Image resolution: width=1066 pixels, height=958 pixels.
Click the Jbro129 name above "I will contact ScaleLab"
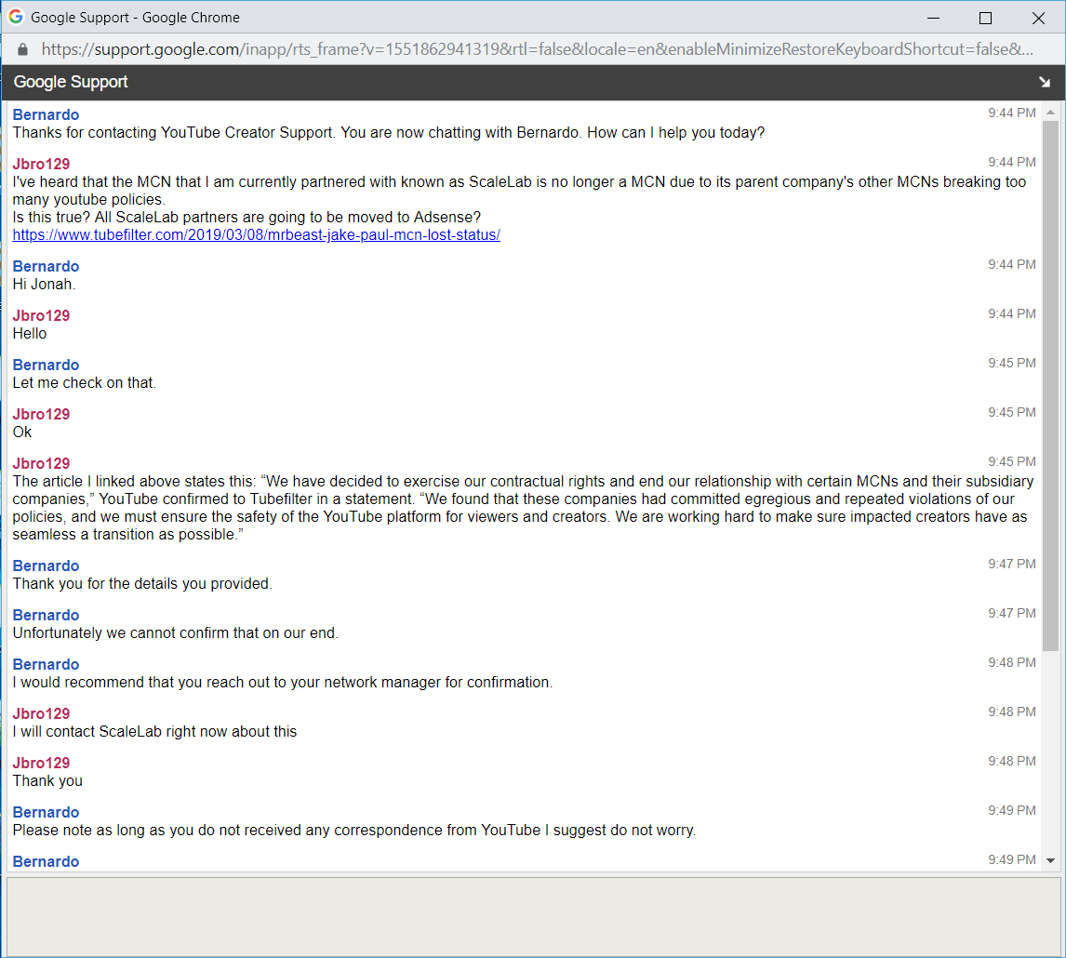(x=41, y=714)
